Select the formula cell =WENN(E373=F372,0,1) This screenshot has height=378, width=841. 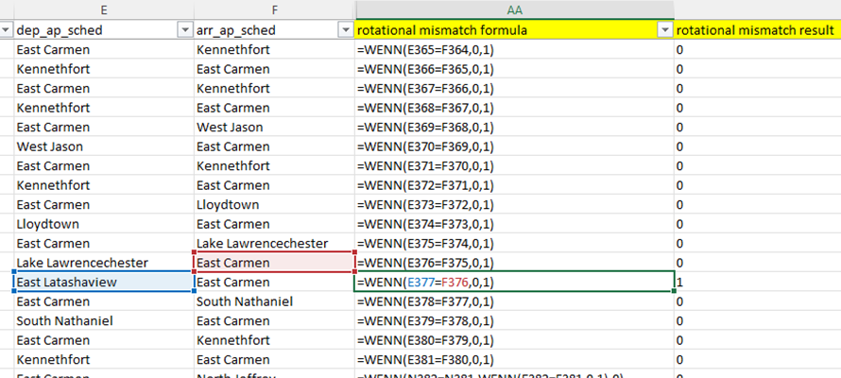tap(514, 205)
